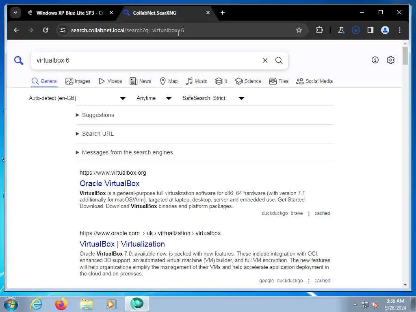
Task: Click the browser address bar URL
Action: tap(127, 30)
